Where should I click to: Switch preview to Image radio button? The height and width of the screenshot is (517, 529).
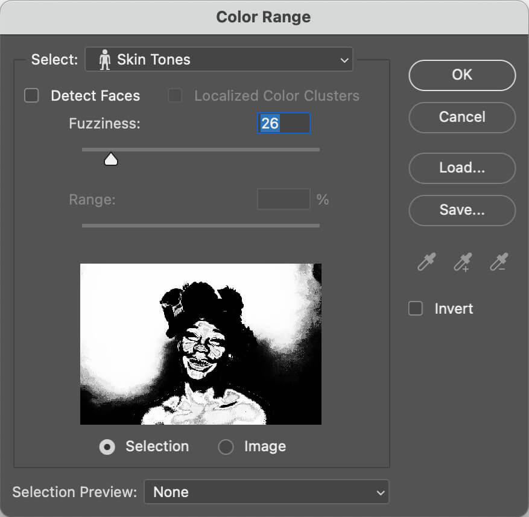pos(226,447)
